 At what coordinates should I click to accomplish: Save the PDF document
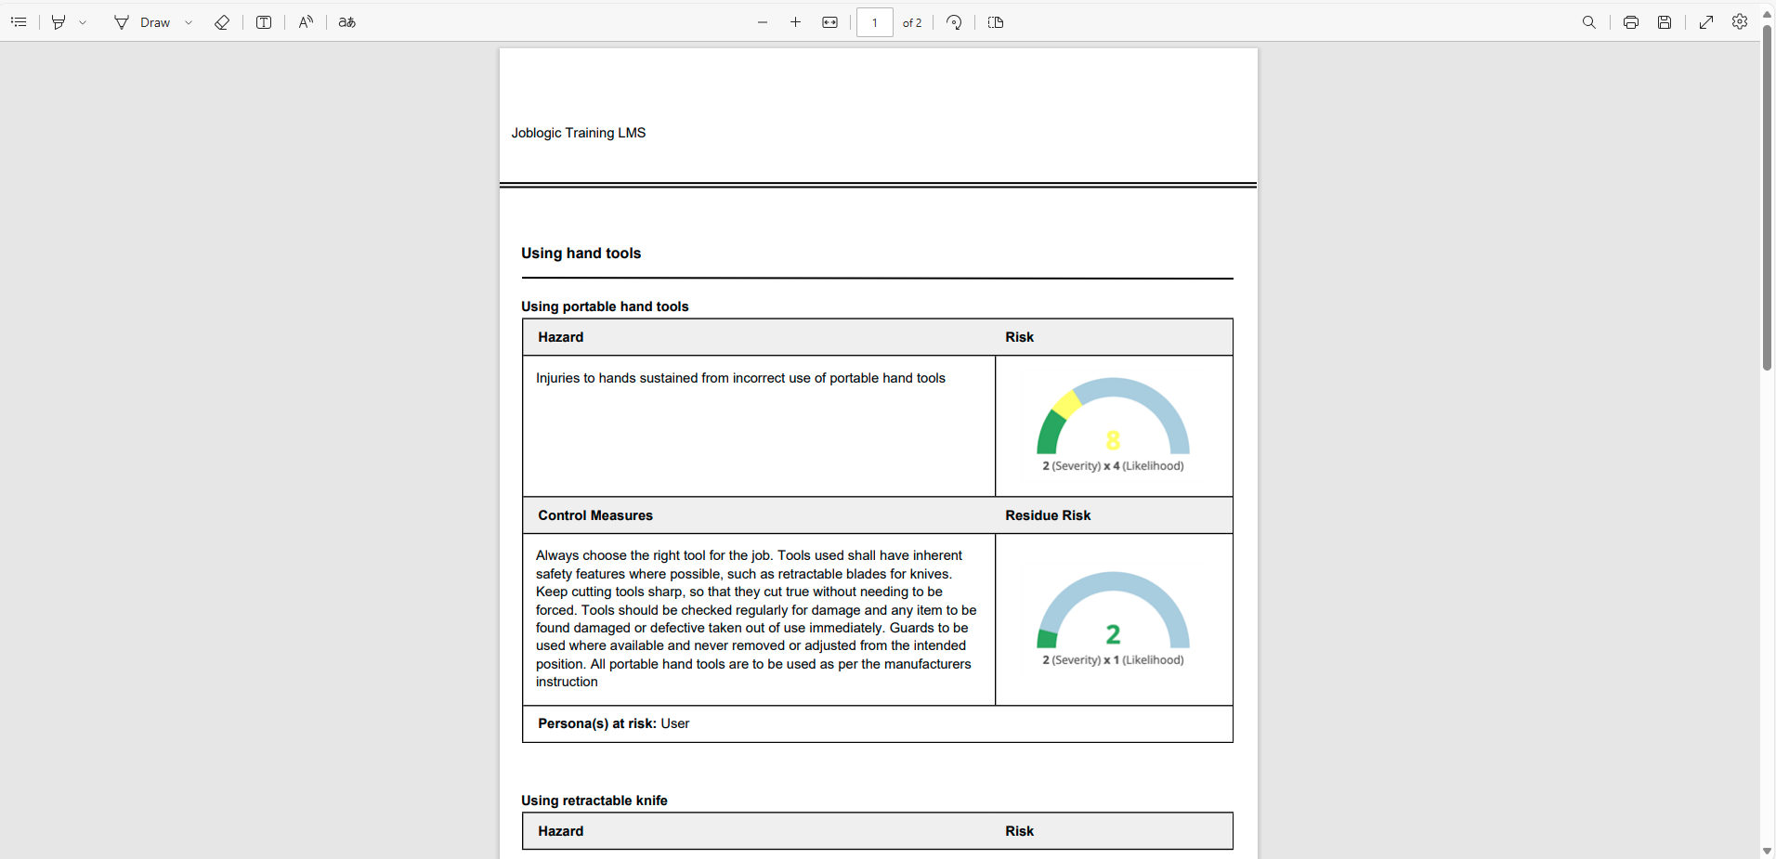tap(1665, 22)
